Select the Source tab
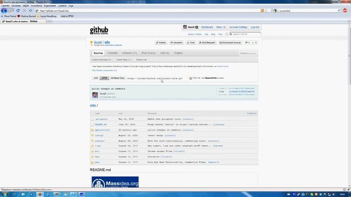351x197 pixels. 98,53
